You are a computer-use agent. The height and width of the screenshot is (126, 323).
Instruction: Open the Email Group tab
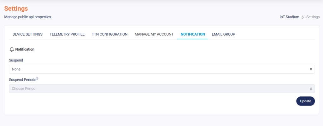click(223, 34)
